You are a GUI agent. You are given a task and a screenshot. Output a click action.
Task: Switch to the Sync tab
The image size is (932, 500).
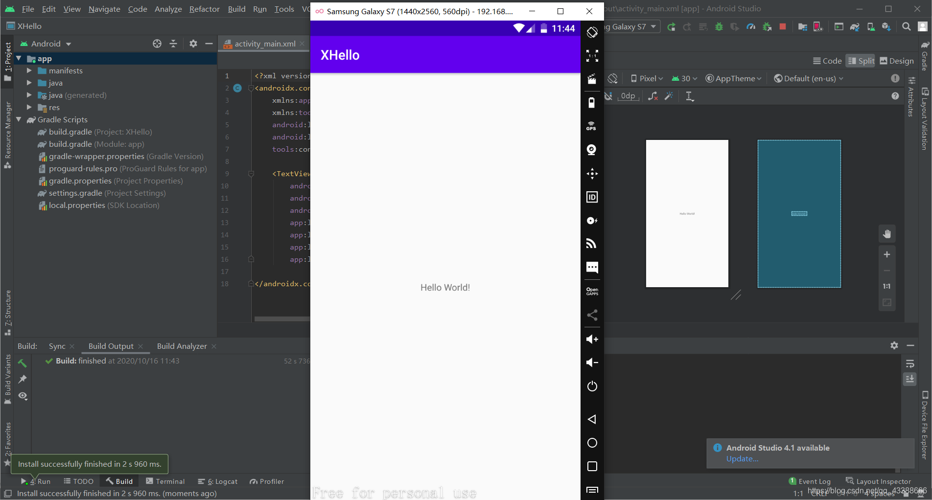coord(57,346)
